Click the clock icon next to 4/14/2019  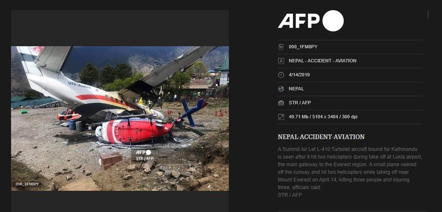click(281, 75)
